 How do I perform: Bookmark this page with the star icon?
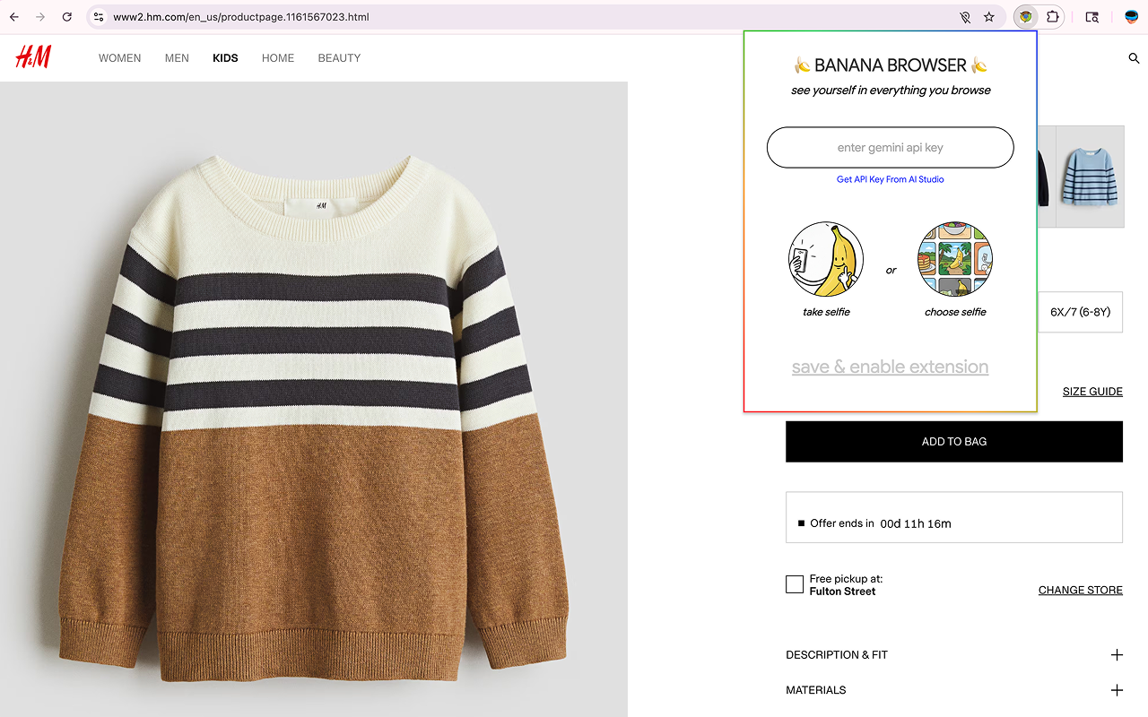tap(989, 16)
